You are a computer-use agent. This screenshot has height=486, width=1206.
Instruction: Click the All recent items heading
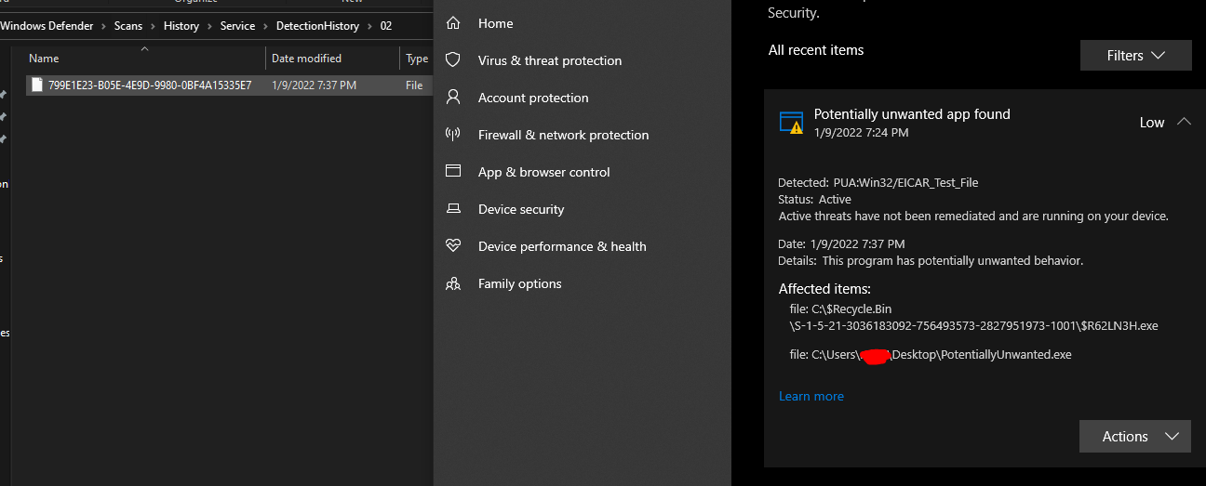[x=816, y=50]
